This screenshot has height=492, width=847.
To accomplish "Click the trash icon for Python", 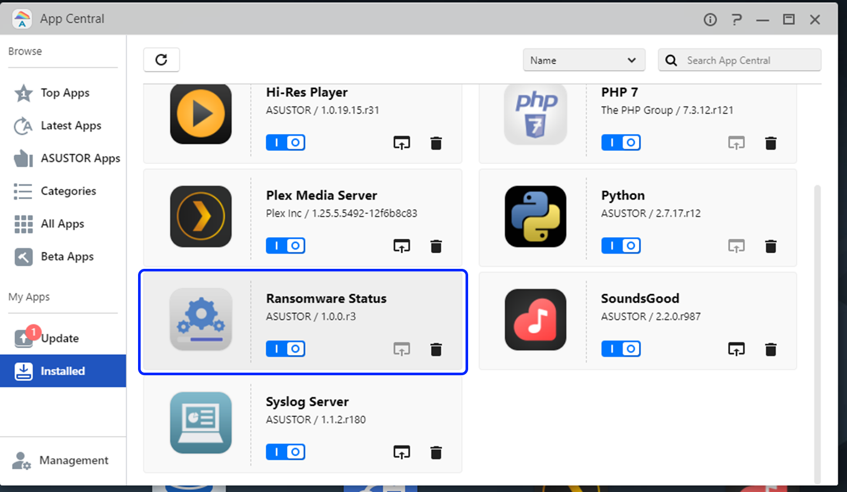I will pyautogui.click(x=771, y=246).
